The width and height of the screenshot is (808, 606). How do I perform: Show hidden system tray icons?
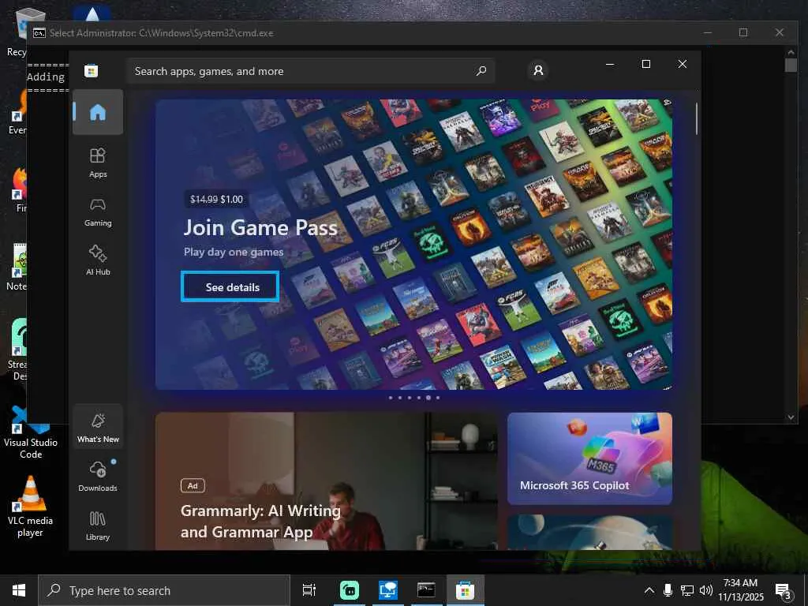[649, 590]
